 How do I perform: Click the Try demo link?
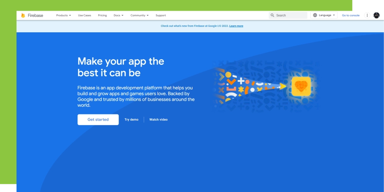tap(131, 119)
